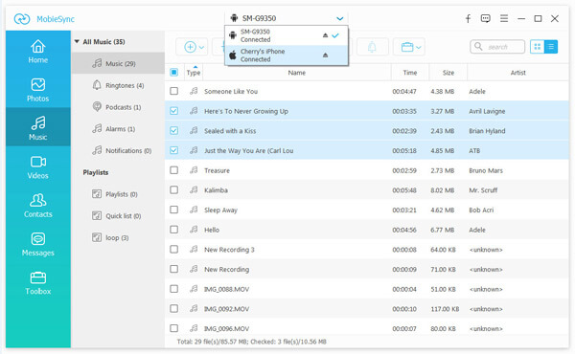
Task: Check the IMG_0088.MOV checkbox
Action: click(173, 289)
